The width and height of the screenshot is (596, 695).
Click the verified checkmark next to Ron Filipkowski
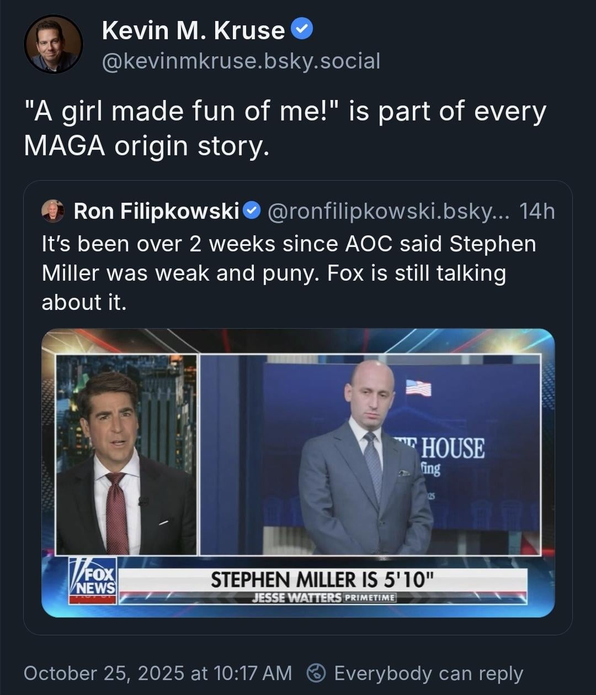251,210
